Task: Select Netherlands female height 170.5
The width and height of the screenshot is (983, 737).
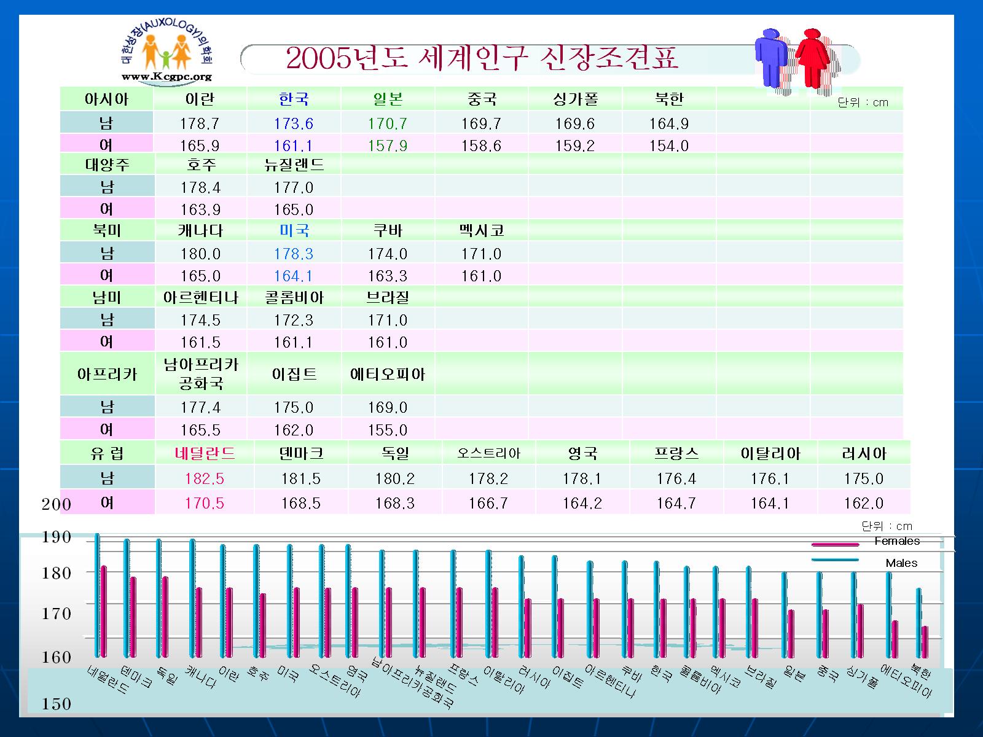Action: pyautogui.click(x=205, y=504)
